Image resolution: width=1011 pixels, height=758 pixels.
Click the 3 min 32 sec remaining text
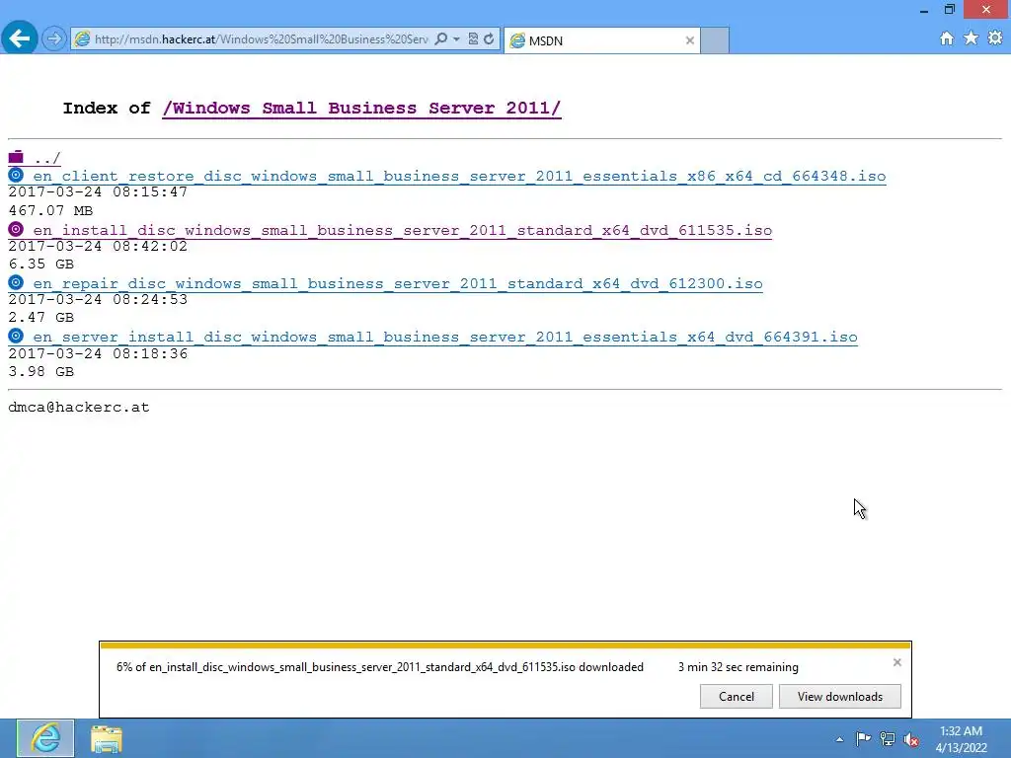coord(739,667)
